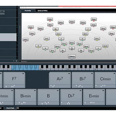The height and width of the screenshot is (116, 116).
Task: Toggle adaptive voicing icon on Db7 pad
Action: [80, 90]
